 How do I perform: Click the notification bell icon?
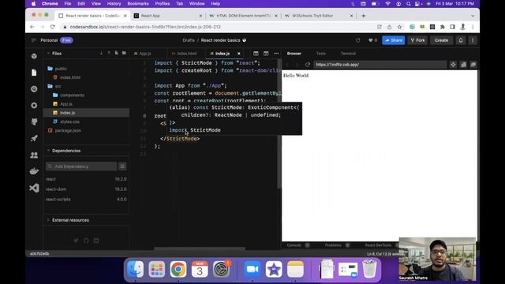coord(461,40)
